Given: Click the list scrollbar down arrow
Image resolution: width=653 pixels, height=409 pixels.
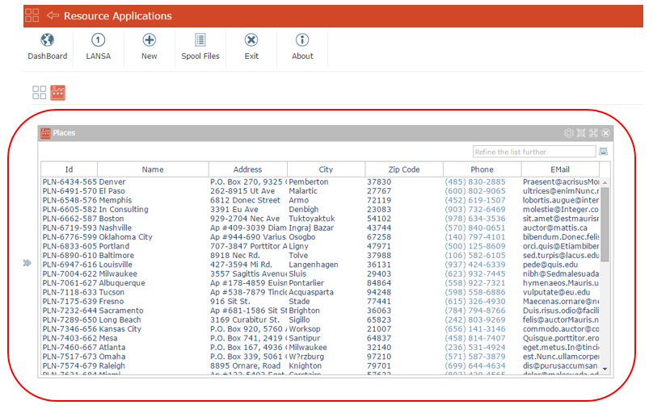Looking at the screenshot, I should click(x=605, y=369).
